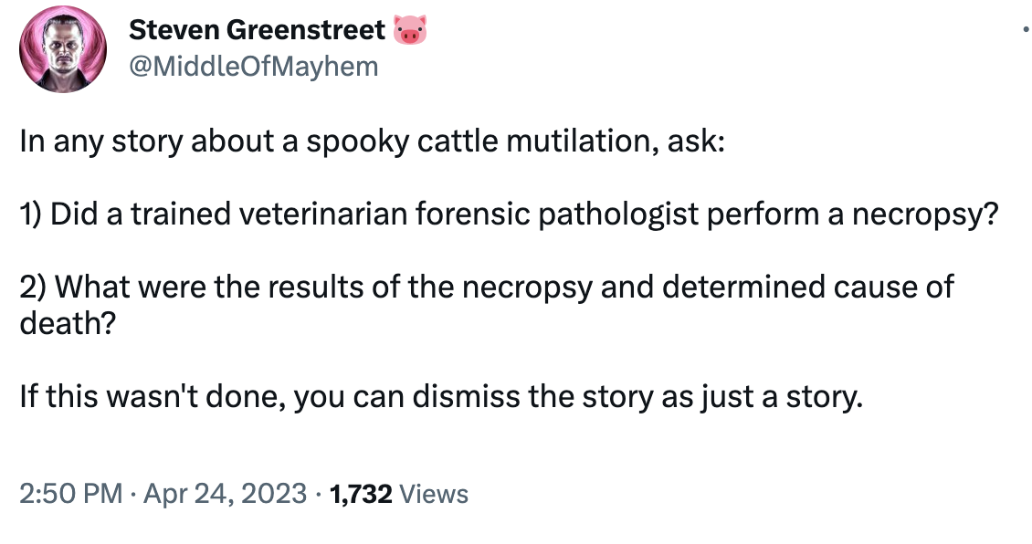The width and height of the screenshot is (1032, 544).
Task: Open the Steven Greenstreet display name link
Action: click(x=257, y=30)
